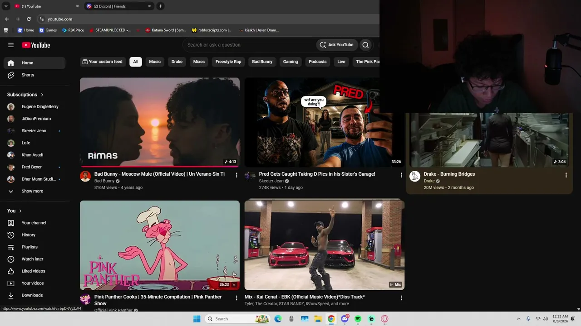The height and width of the screenshot is (326, 581).
Task: Open Your channel from the sidebar
Action: tap(34, 223)
